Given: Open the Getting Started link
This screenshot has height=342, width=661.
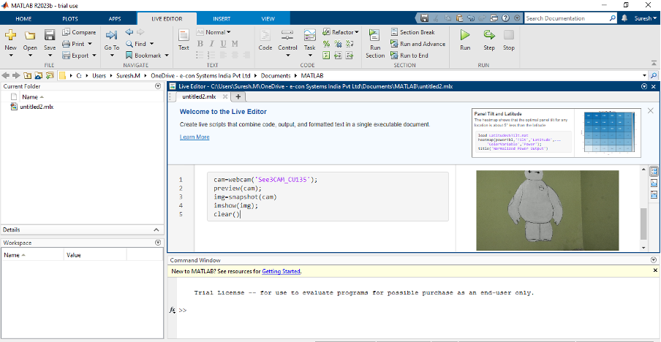Looking at the screenshot, I should 282,271.
